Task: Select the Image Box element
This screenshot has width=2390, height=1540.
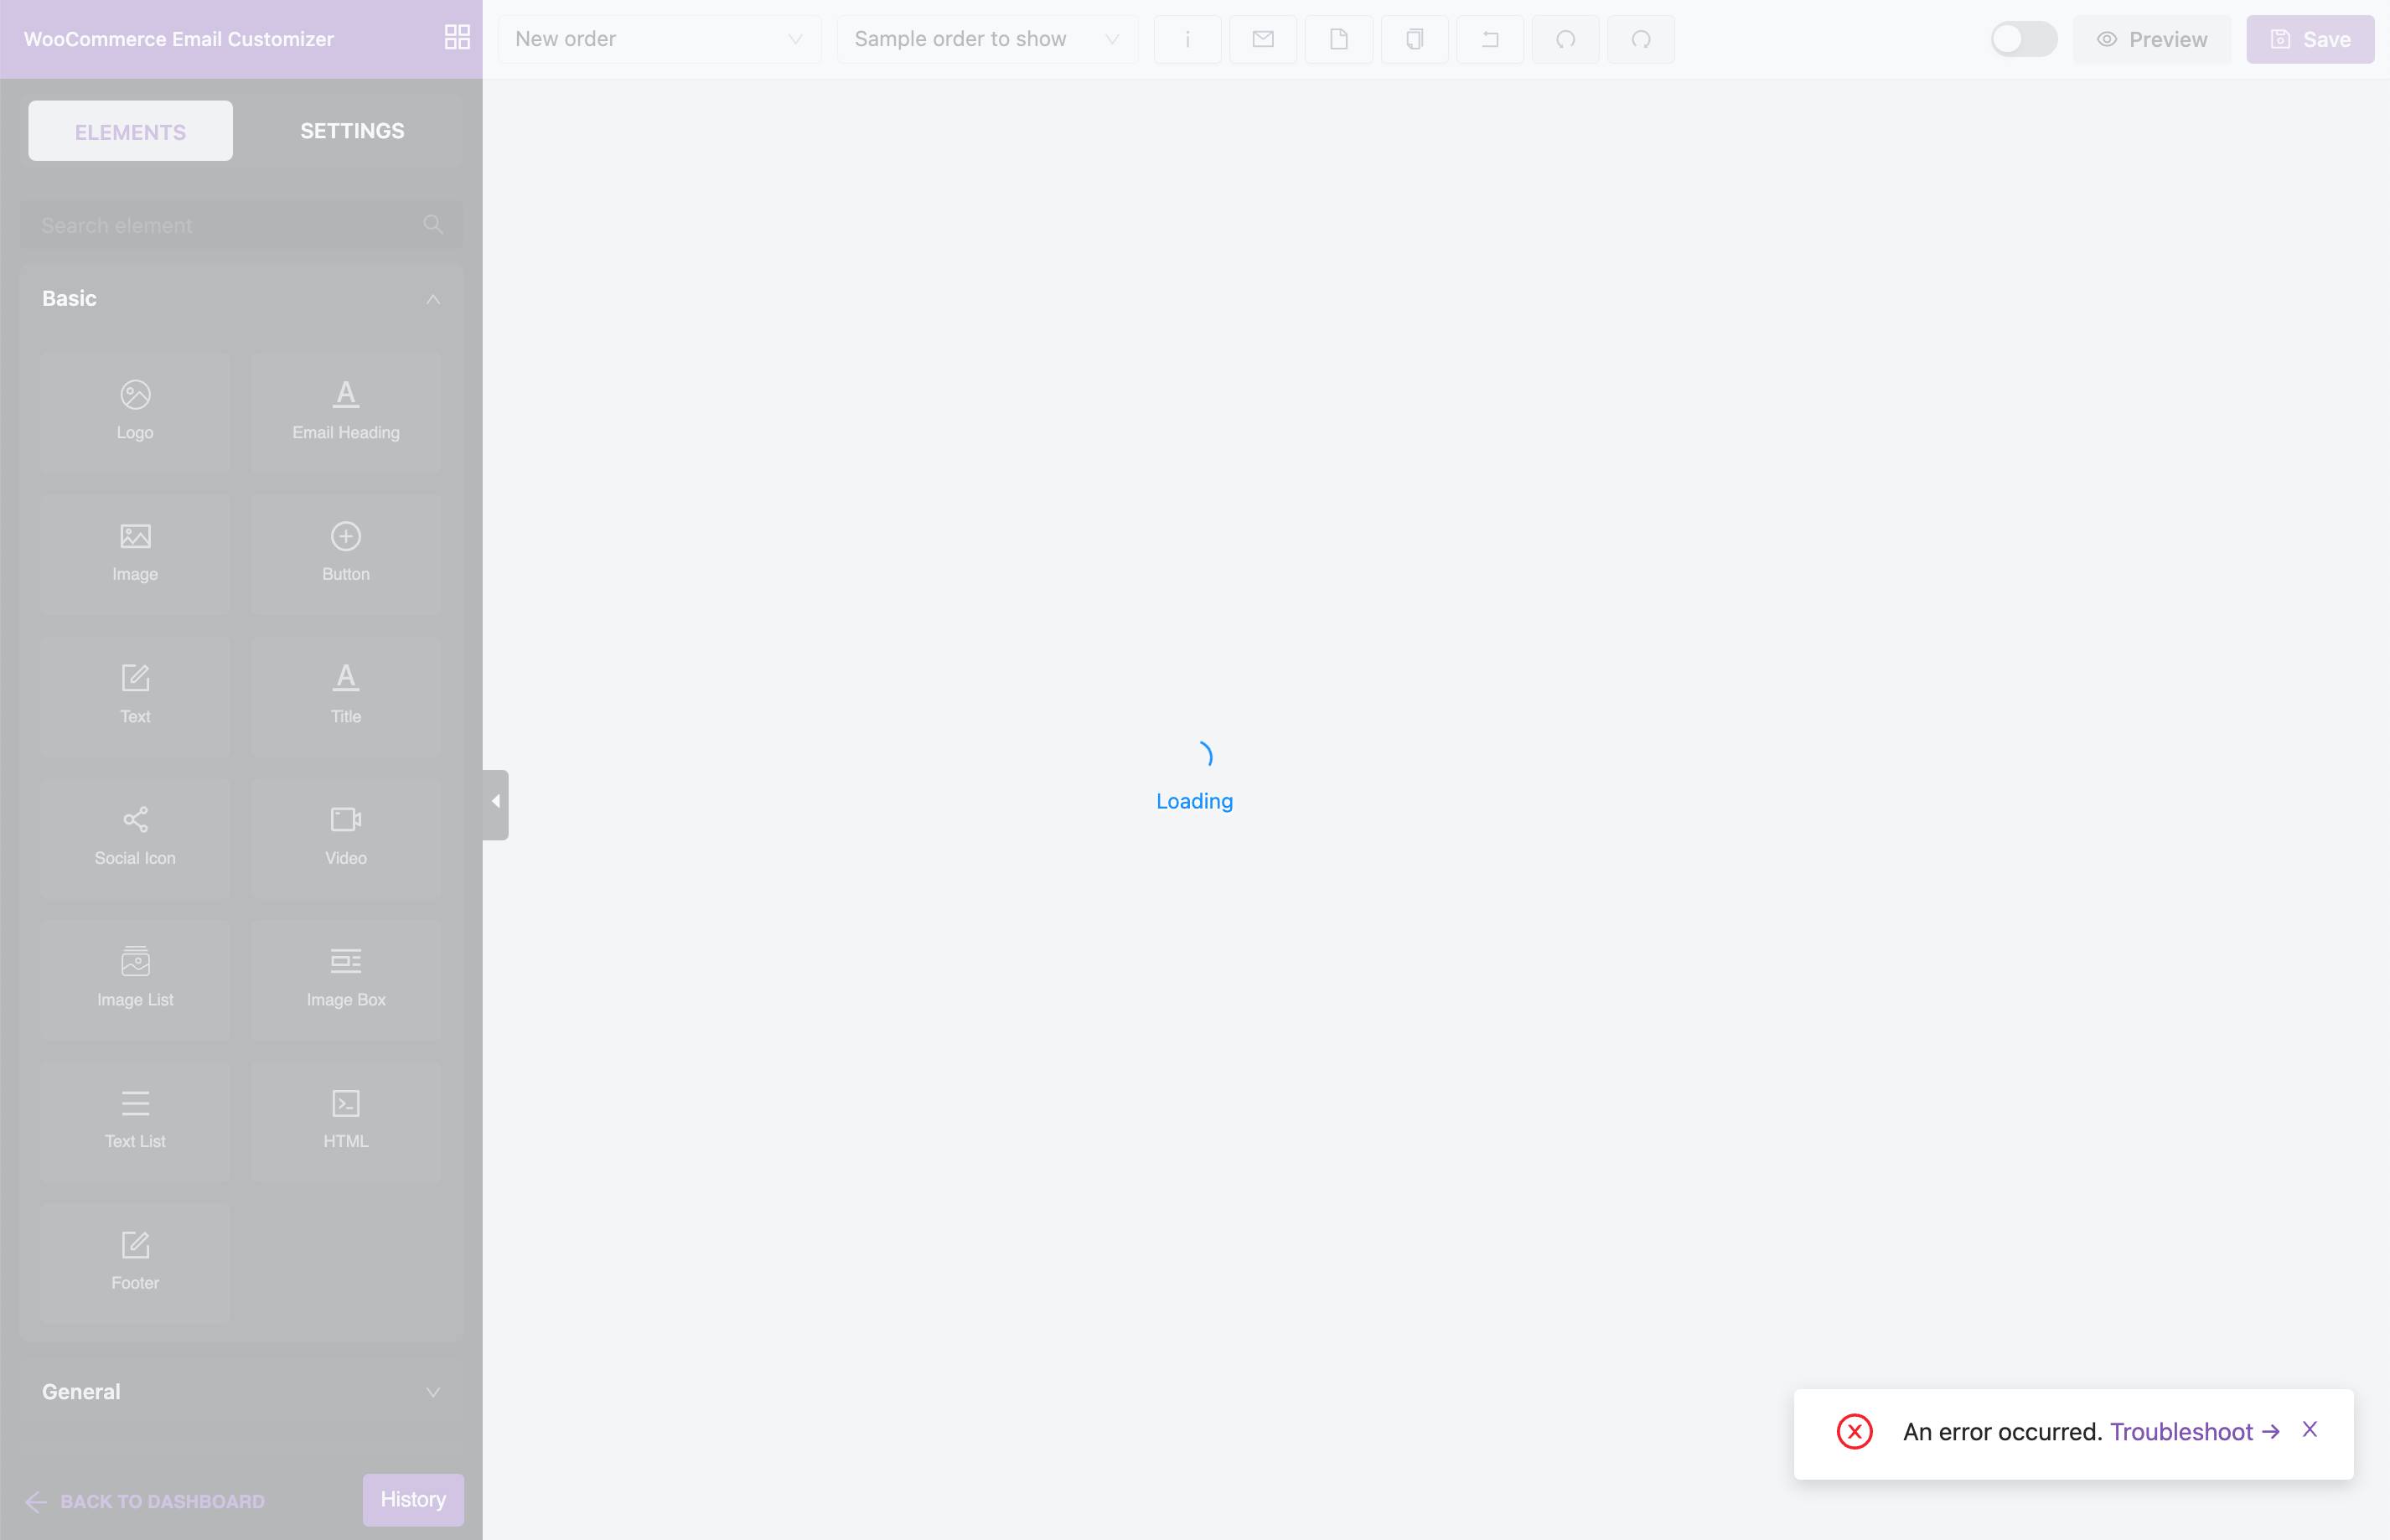Action: [x=345, y=978]
